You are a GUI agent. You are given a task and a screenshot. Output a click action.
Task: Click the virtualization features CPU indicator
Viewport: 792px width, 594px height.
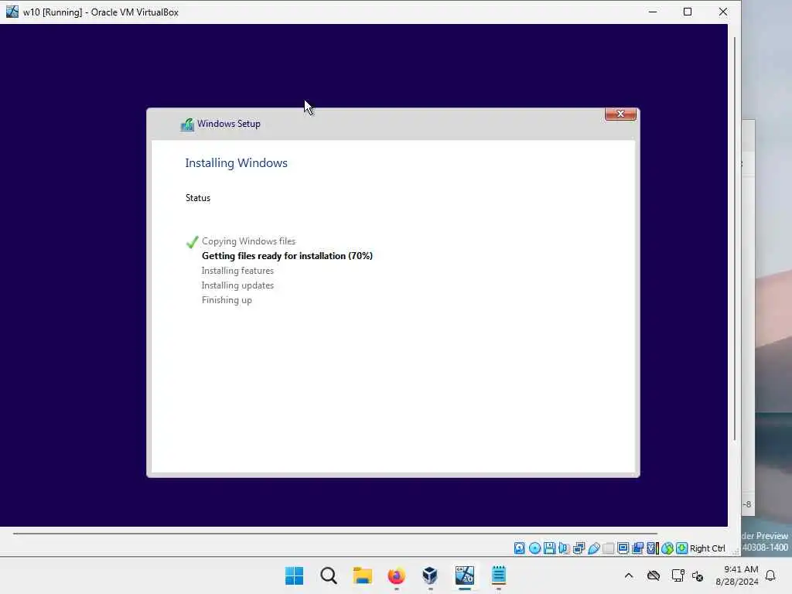(x=653, y=548)
